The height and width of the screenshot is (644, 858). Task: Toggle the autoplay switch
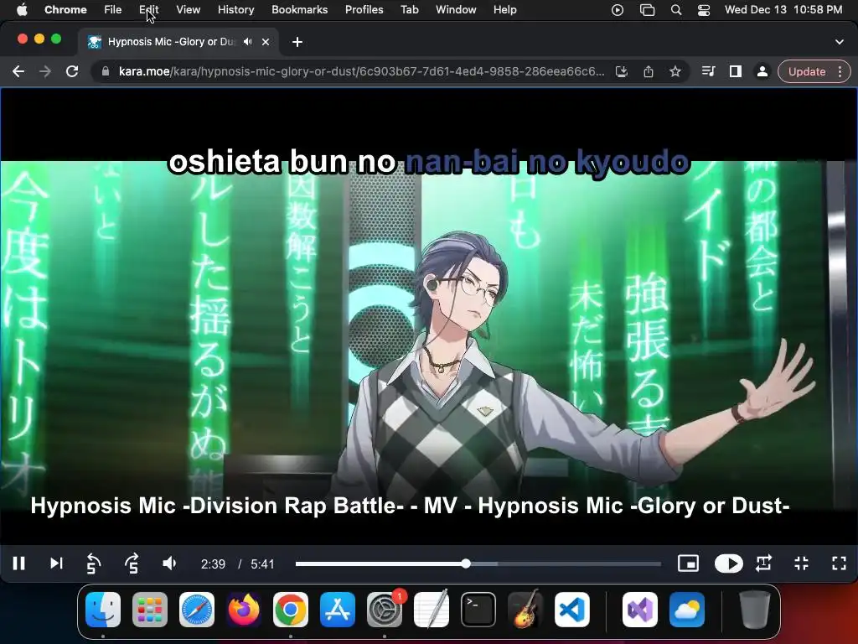pyautogui.click(x=728, y=563)
